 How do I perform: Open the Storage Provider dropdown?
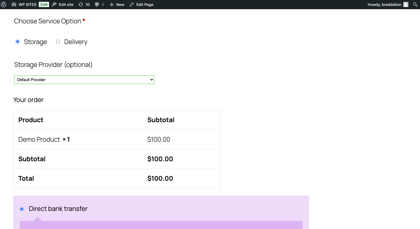[84, 80]
